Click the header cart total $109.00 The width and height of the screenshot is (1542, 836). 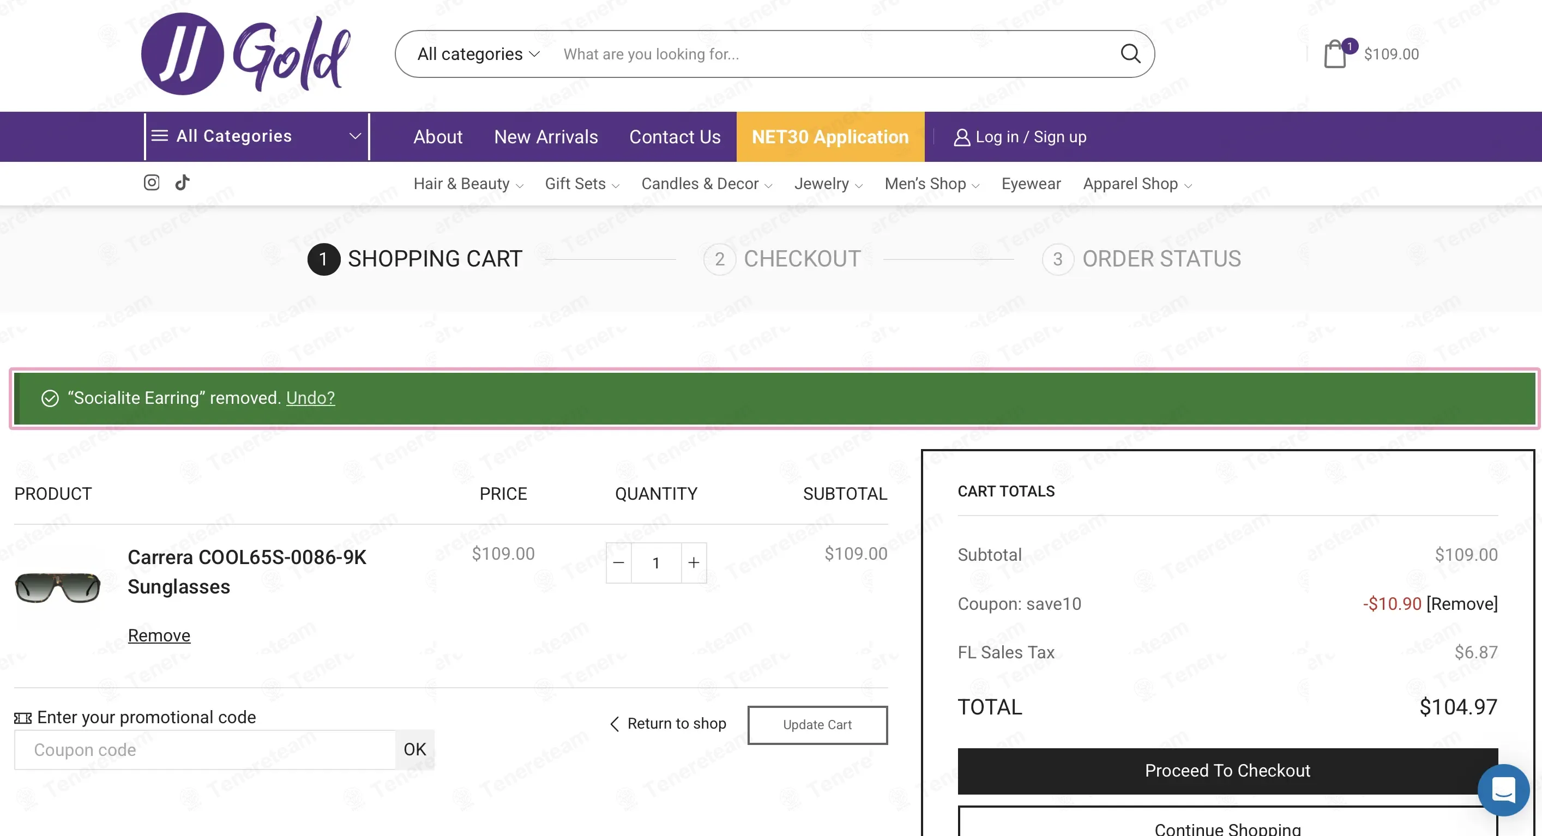[1391, 54]
